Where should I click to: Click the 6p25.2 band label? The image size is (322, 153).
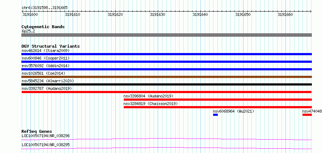click(28, 31)
